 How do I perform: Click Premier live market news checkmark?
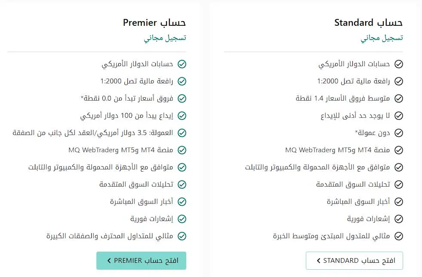click(x=182, y=202)
